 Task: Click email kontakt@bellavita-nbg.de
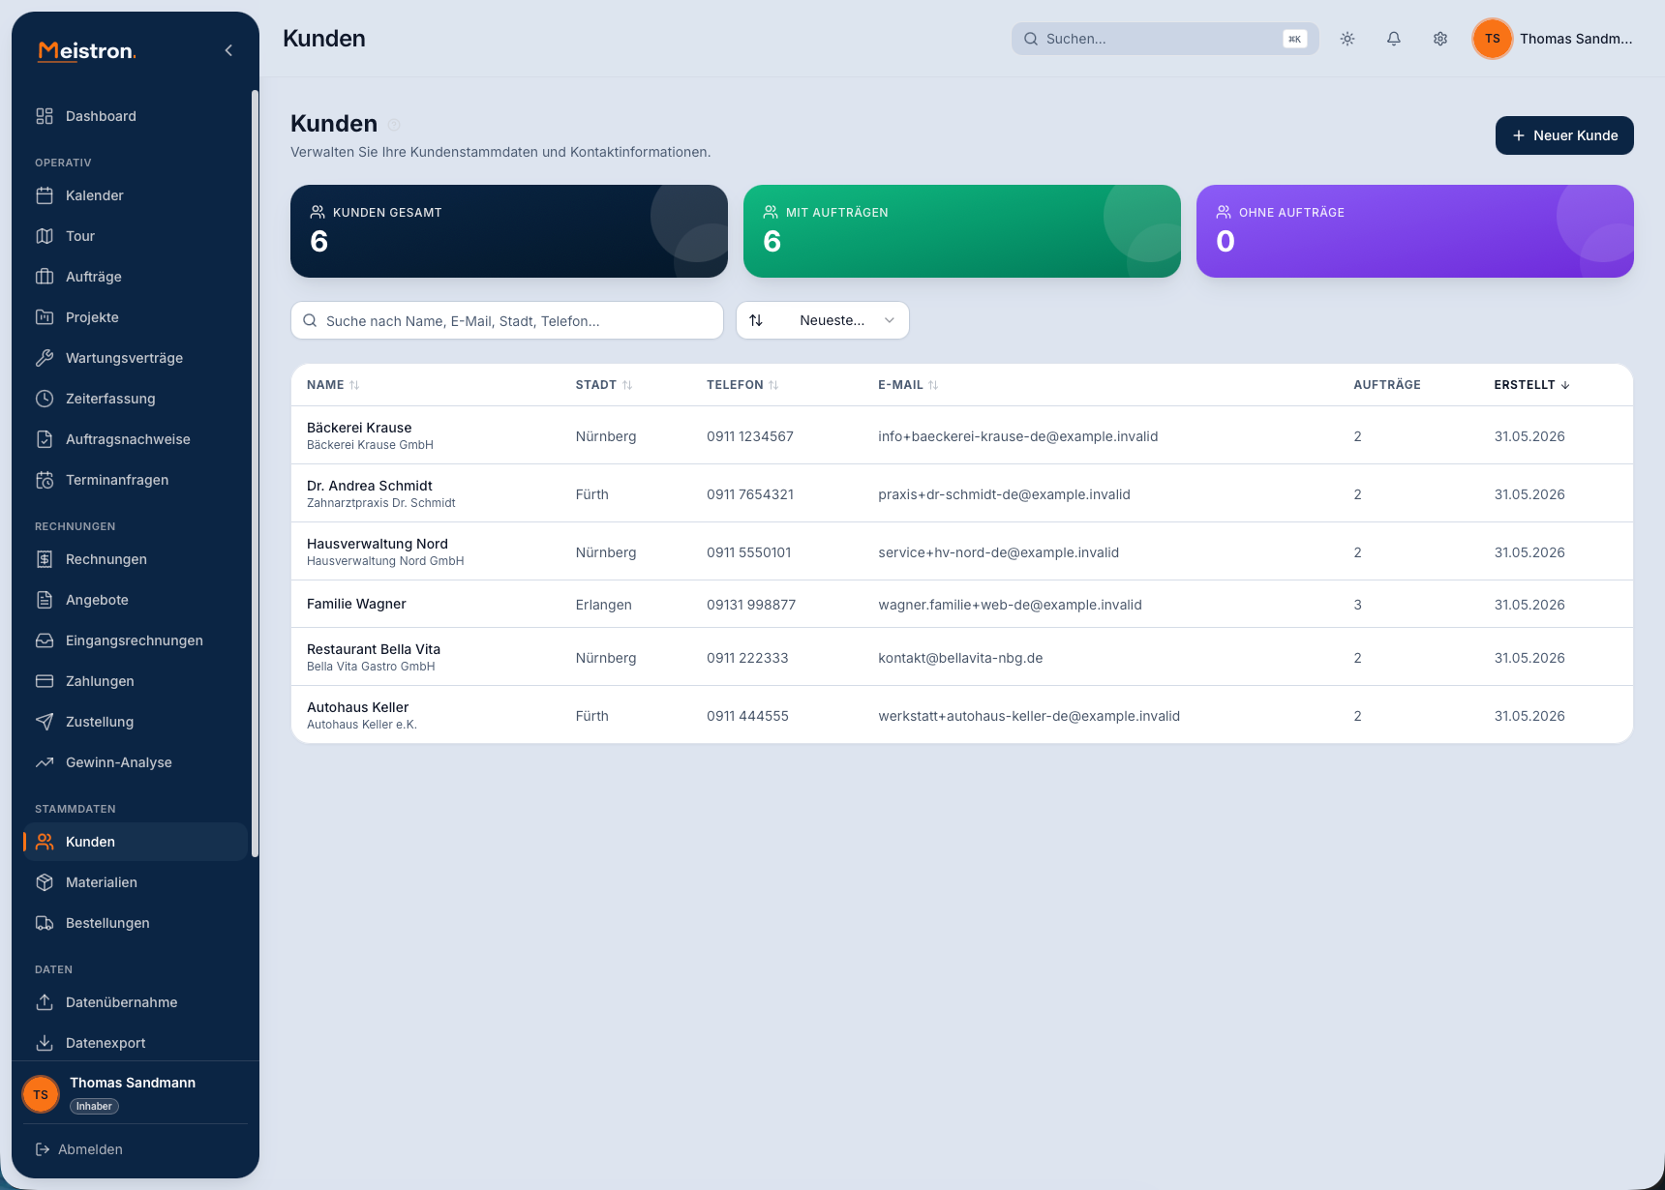click(x=960, y=658)
